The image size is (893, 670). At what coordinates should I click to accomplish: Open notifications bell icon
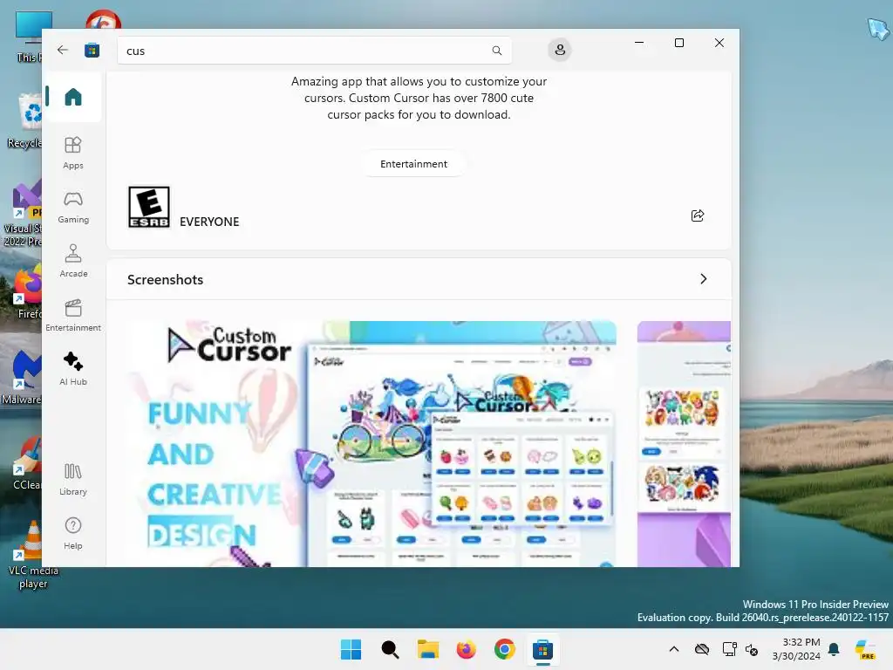point(834,649)
